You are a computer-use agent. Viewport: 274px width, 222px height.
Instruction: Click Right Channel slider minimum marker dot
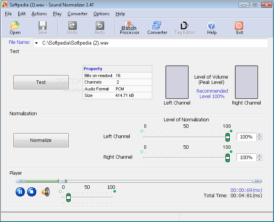coord(142,151)
